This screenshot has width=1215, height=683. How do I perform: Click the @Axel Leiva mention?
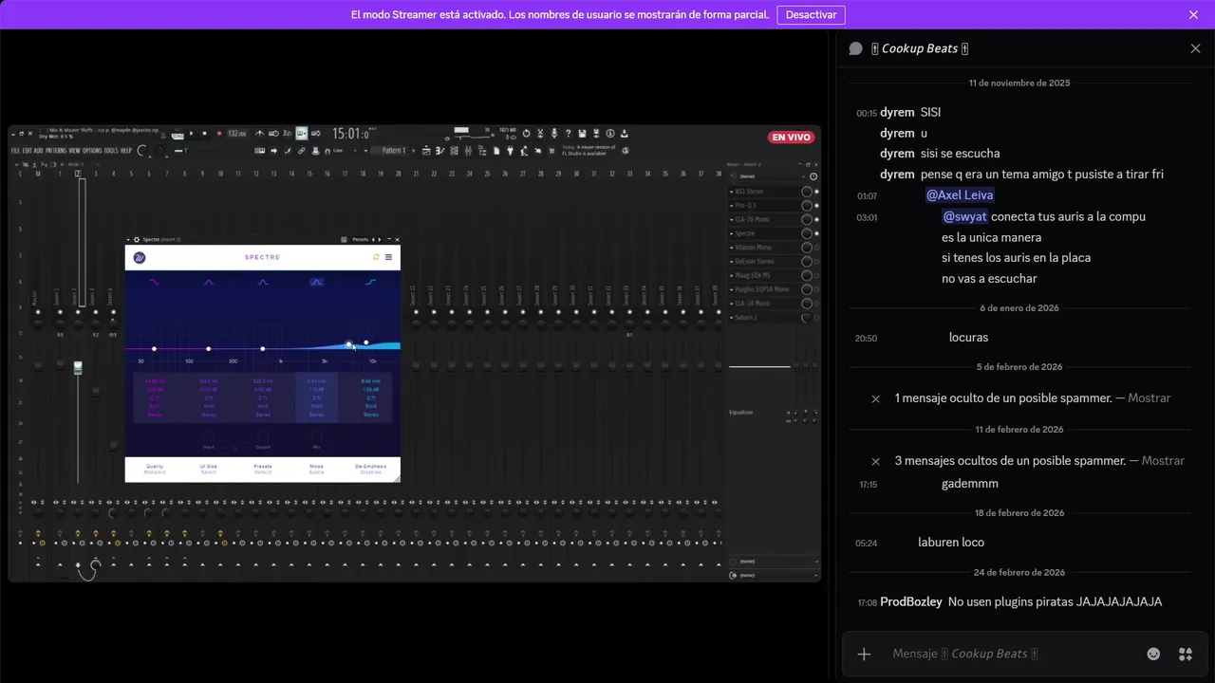(x=960, y=195)
